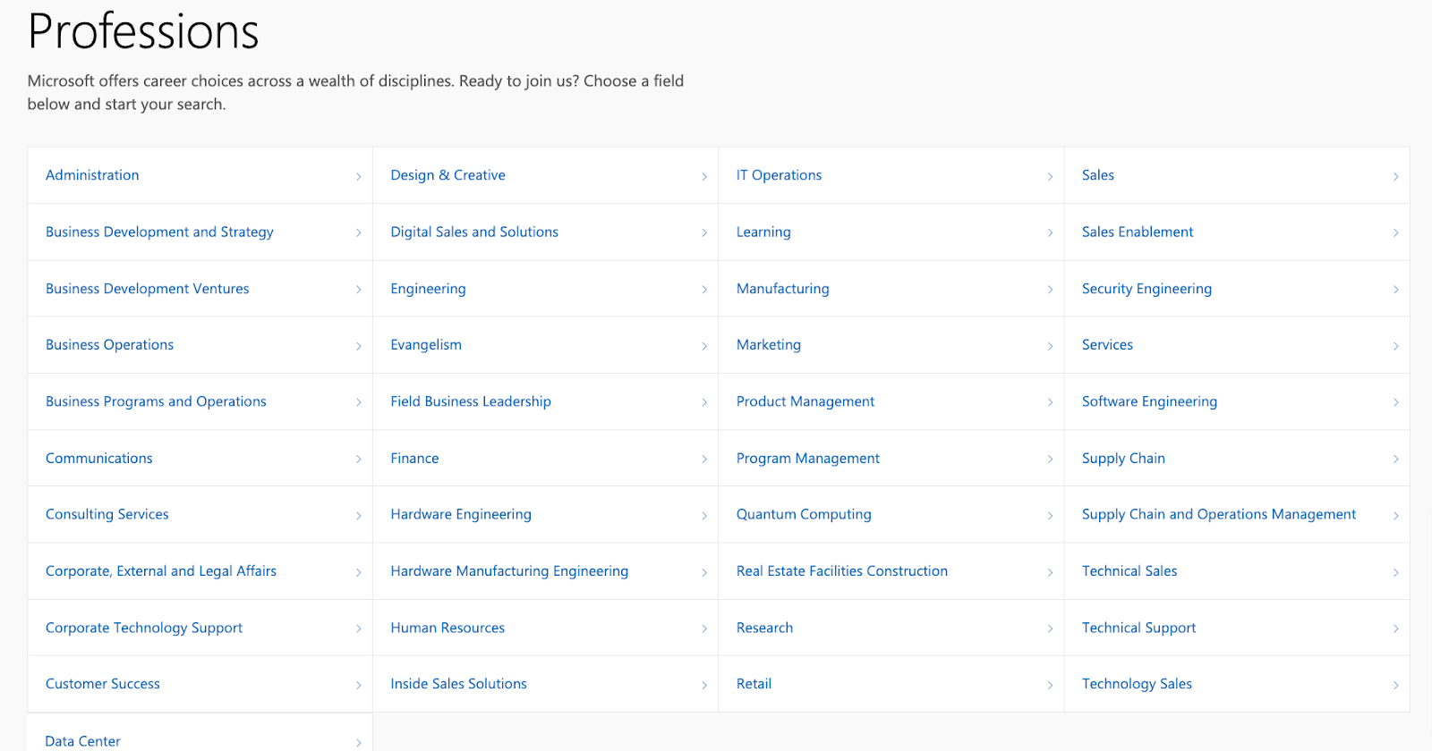
Task: Click the chevron beside Data Center
Action: tap(358, 742)
